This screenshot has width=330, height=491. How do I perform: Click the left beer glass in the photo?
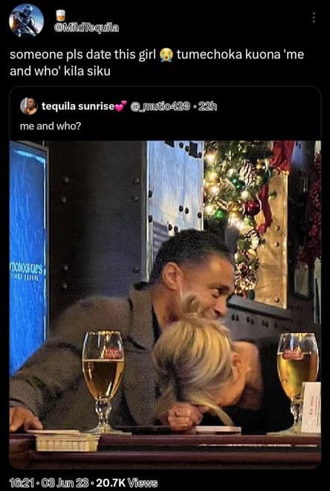(103, 381)
